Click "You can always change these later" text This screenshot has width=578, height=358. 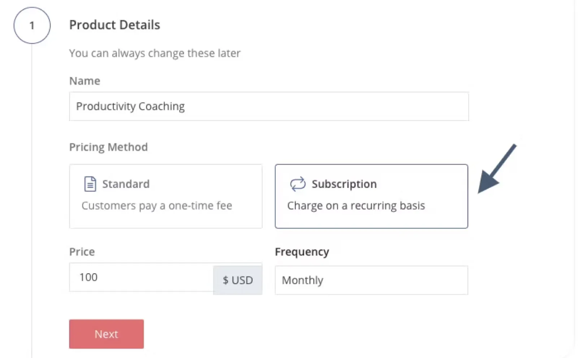point(155,53)
